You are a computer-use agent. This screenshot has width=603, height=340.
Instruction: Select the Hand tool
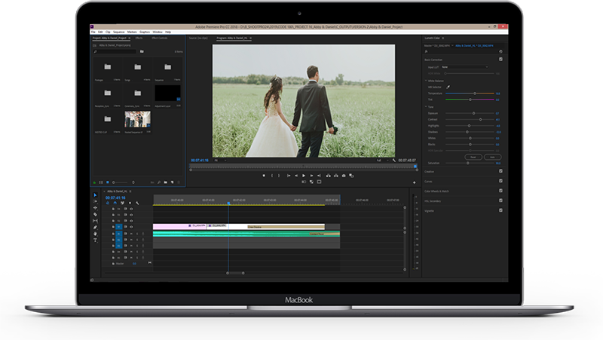coord(95,234)
